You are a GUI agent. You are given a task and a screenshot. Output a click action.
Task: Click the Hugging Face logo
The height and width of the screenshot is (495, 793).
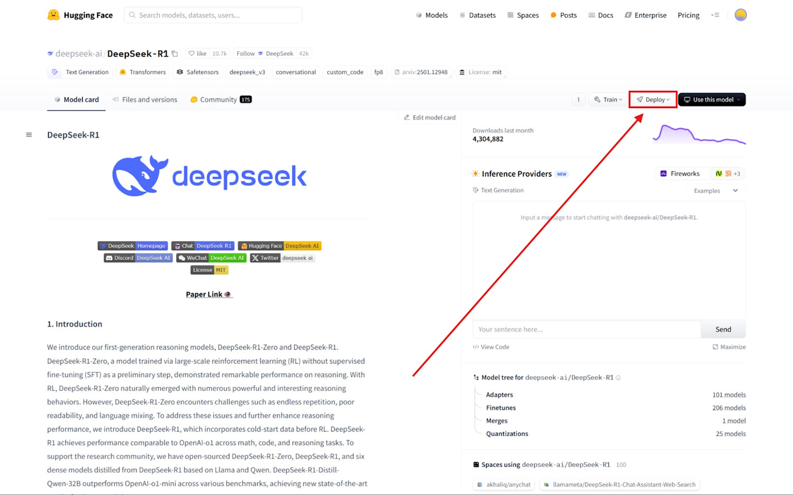[x=80, y=15]
